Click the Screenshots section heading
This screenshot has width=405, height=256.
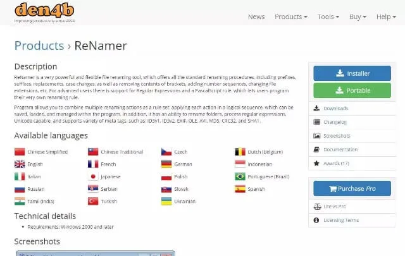click(x=37, y=241)
